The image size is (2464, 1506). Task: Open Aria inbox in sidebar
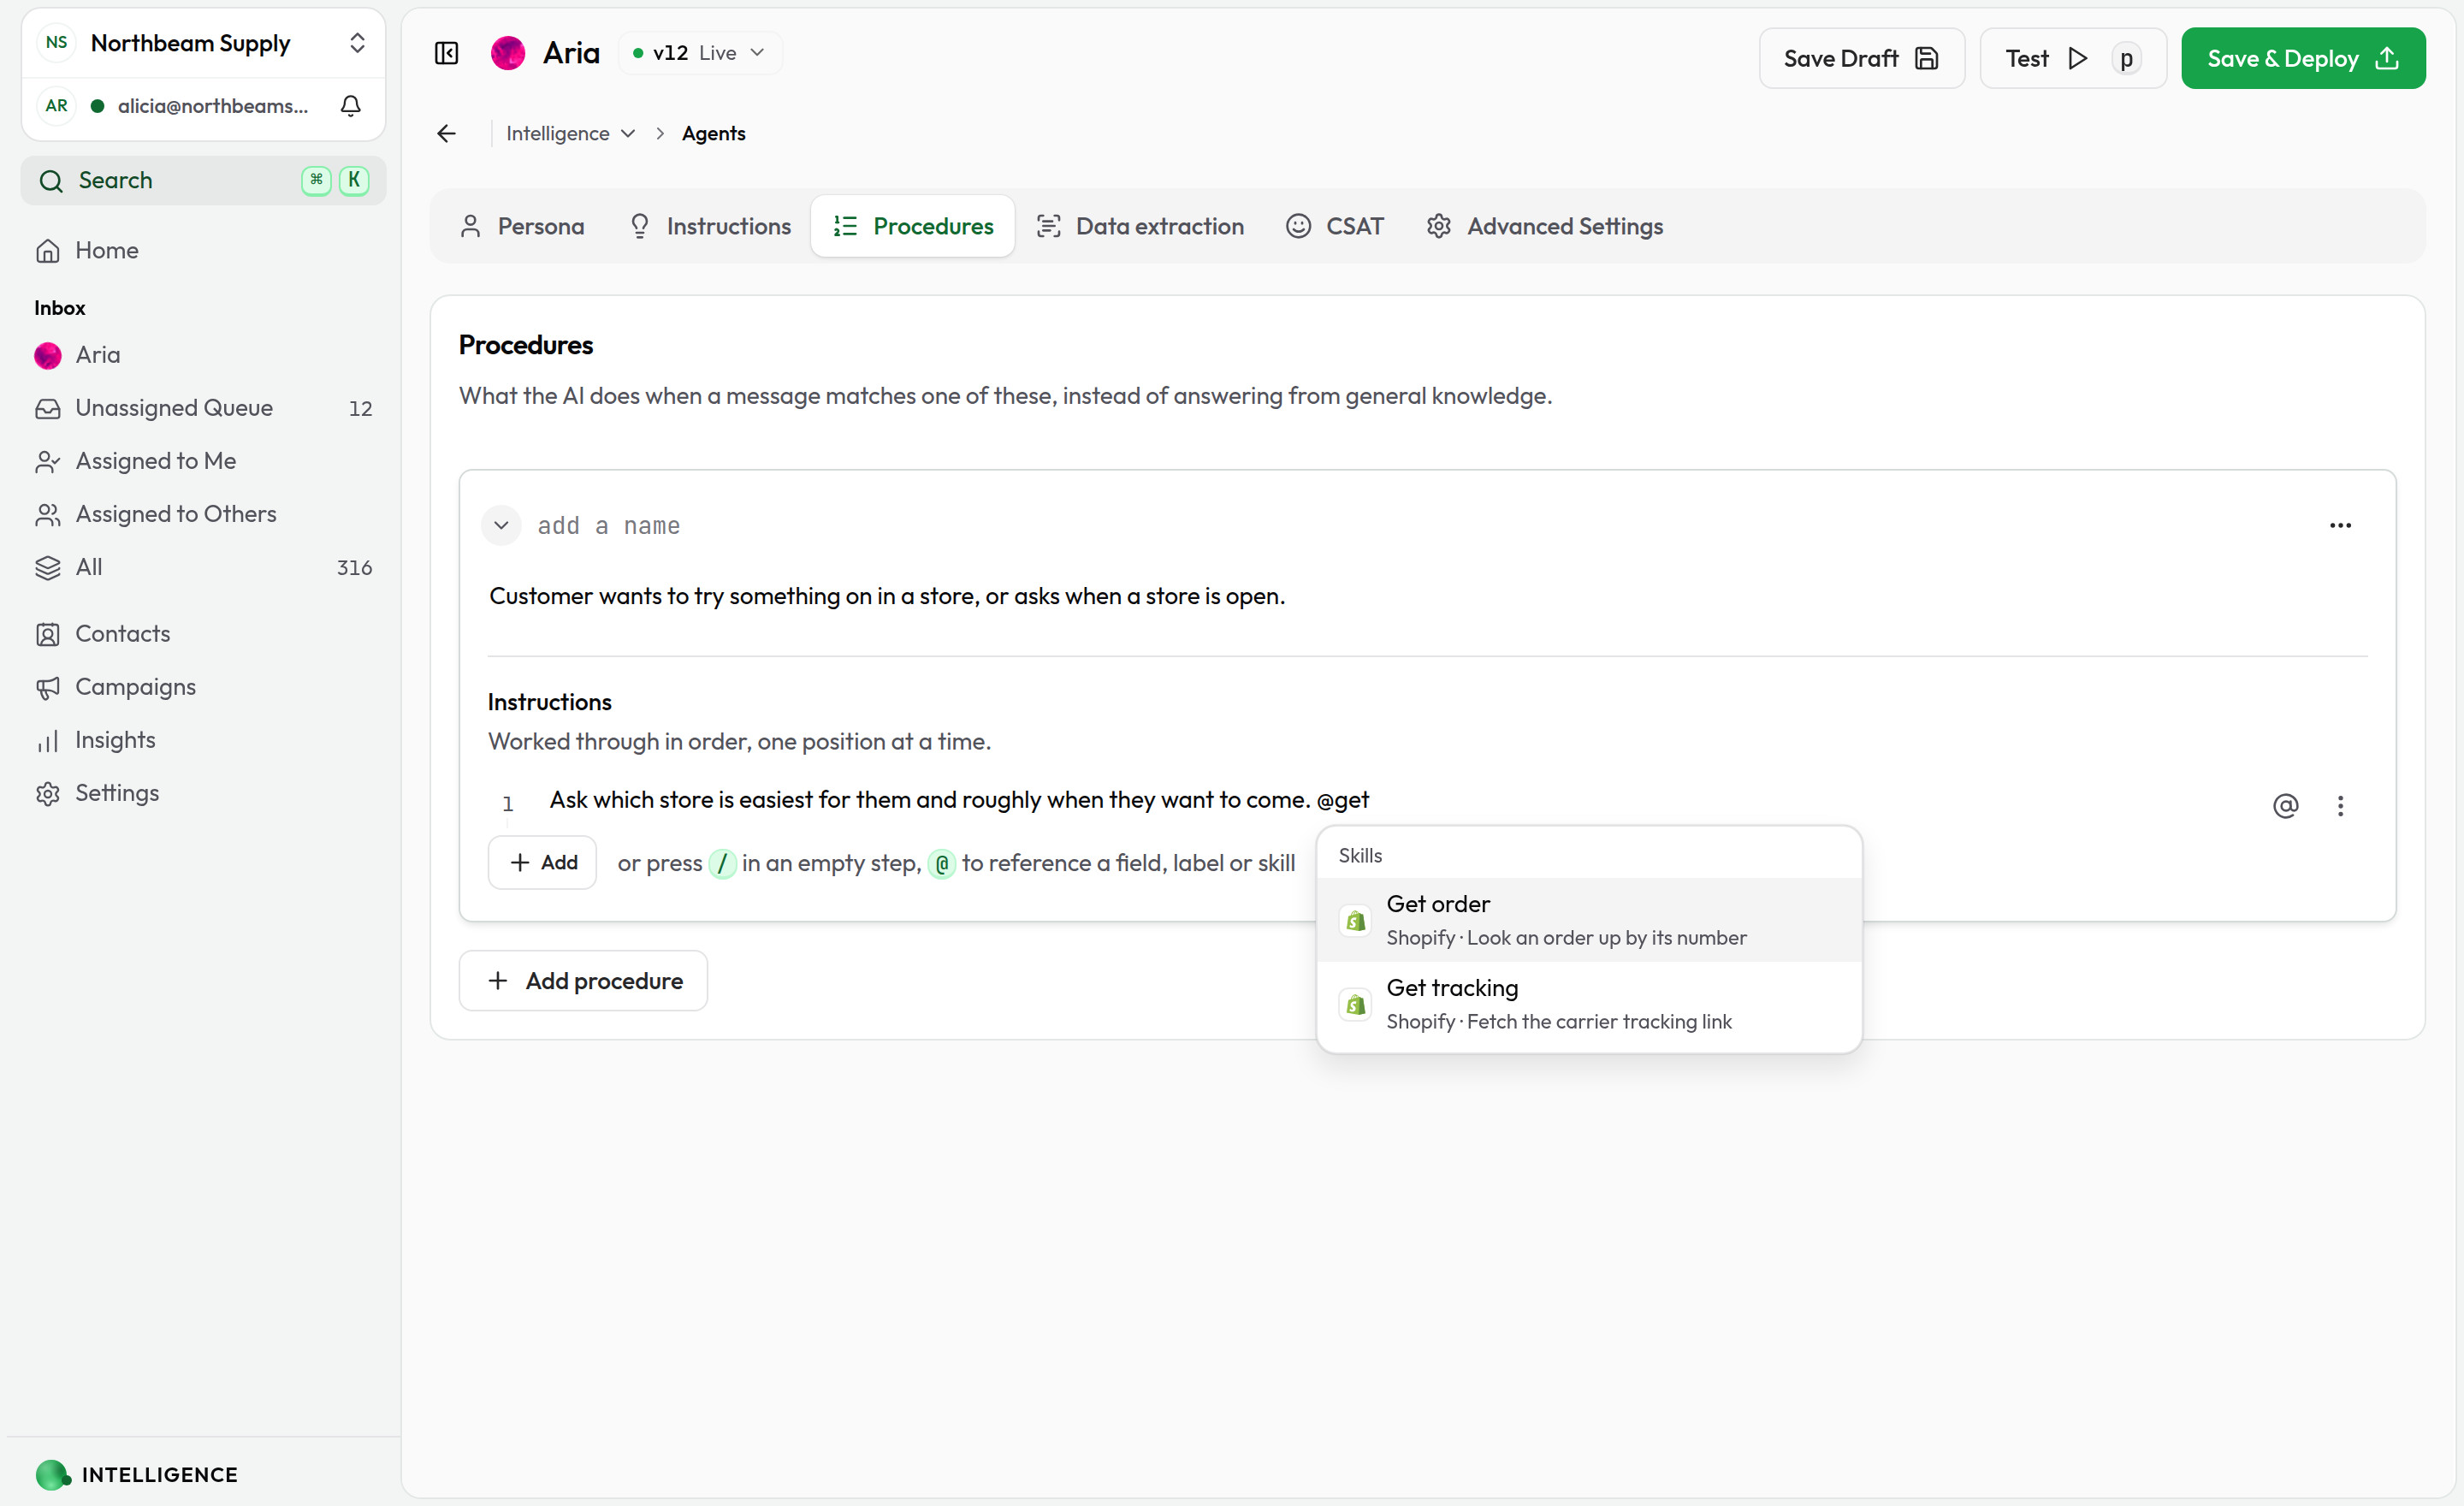pyautogui.click(x=204, y=355)
